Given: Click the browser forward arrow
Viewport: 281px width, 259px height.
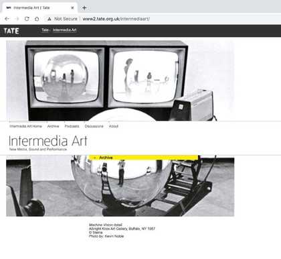Looking at the screenshot, I should (x=17, y=19).
